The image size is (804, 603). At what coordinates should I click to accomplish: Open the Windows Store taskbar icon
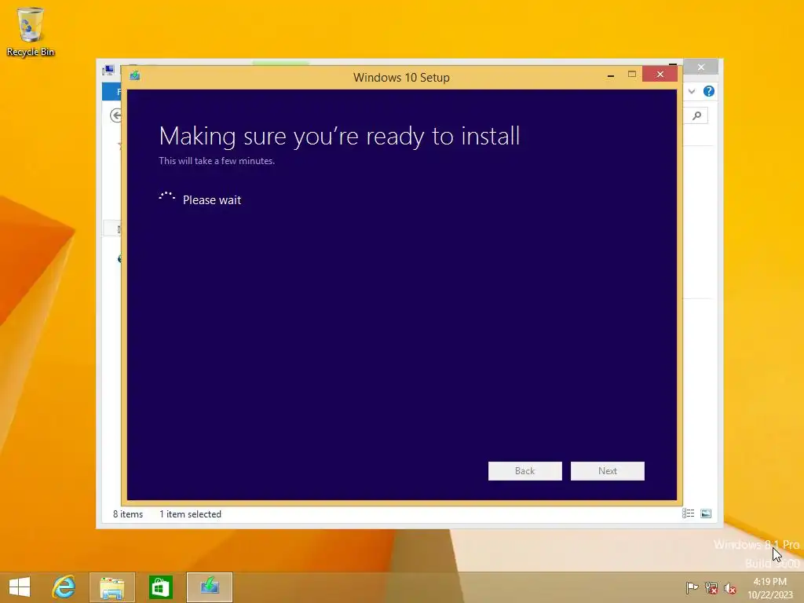(x=160, y=587)
